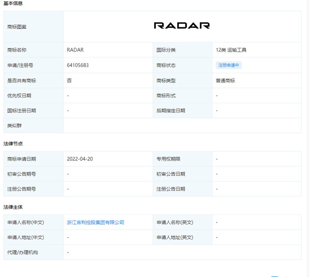310x277 pixels.
Task: Click the 法律节点 section heading
Action: [x=13, y=144]
